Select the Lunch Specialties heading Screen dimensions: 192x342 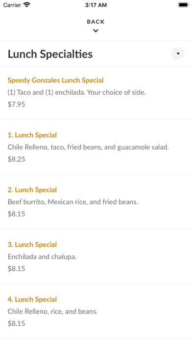[x=50, y=54]
